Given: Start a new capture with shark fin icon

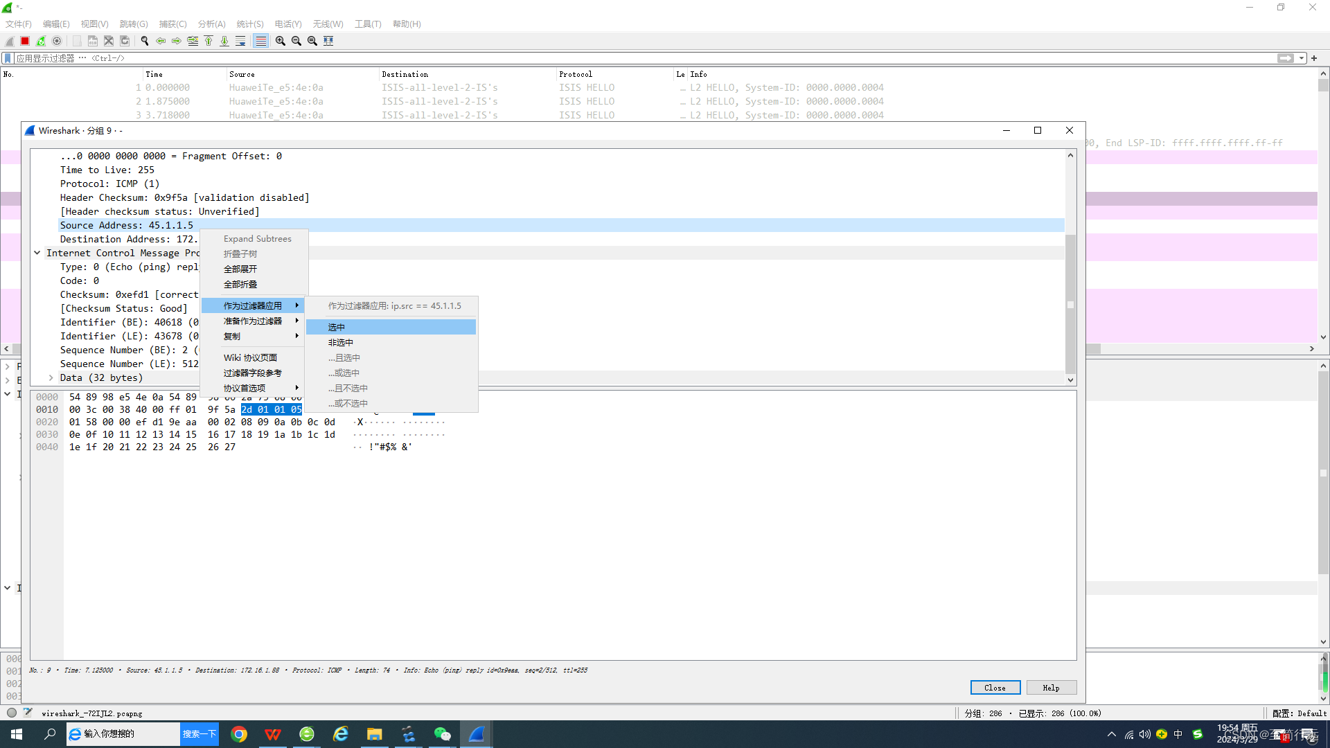Looking at the screenshot, I should (10, 41).
